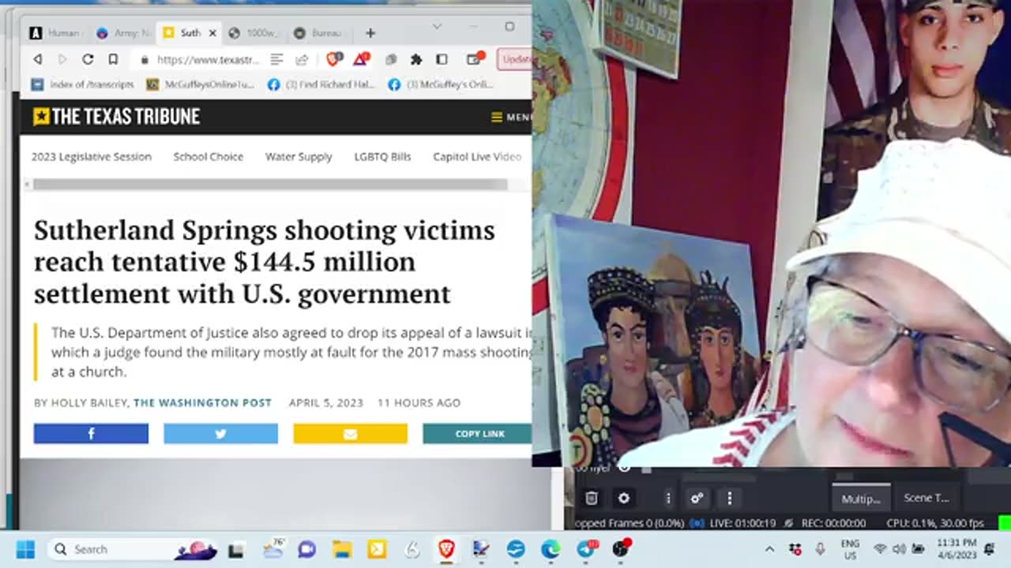1011x568 pixels.
Task: Open the McGuffey's Onli... Facebook bookmark
Action: pyautogui.click(x=441, y=84)
